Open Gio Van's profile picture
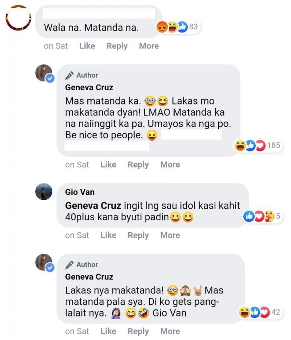Screen dimensions: 291x340 click(x=44, y=191)
